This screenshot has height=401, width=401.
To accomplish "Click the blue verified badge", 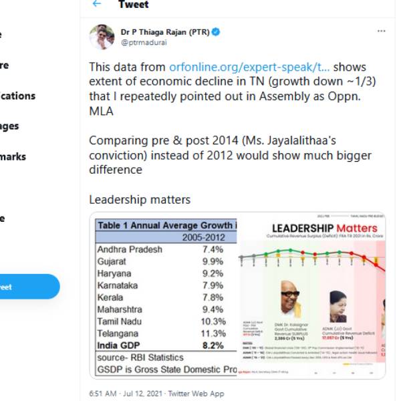I will [x=216, y=31].
